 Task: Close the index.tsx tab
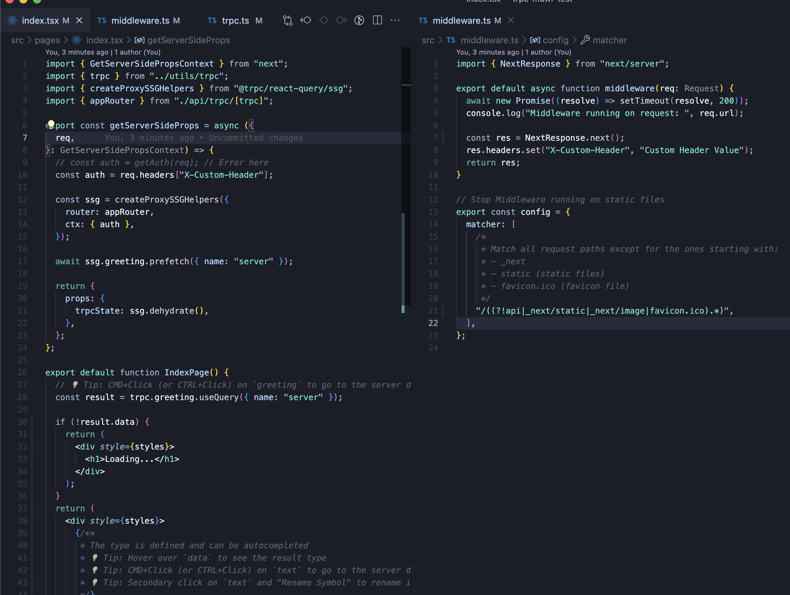(x=79, y=20)
